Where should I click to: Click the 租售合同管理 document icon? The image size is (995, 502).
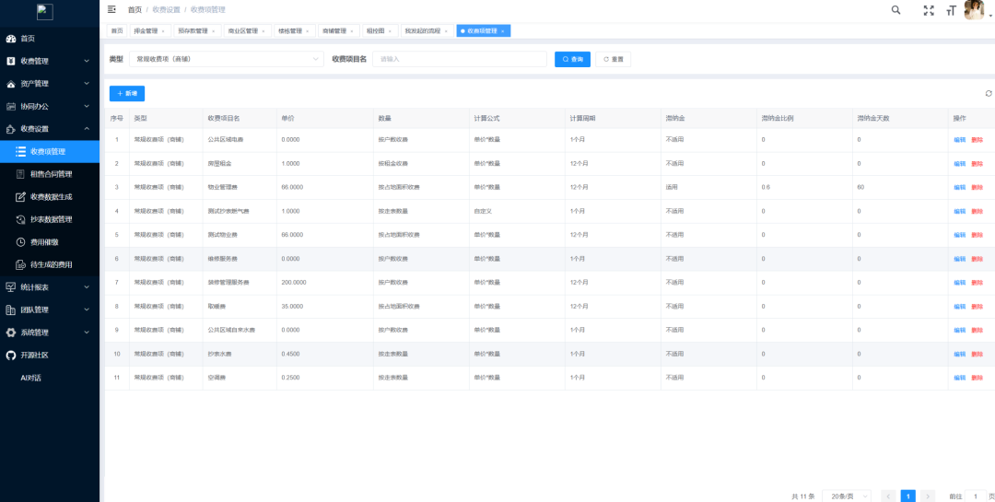point(20,174)
